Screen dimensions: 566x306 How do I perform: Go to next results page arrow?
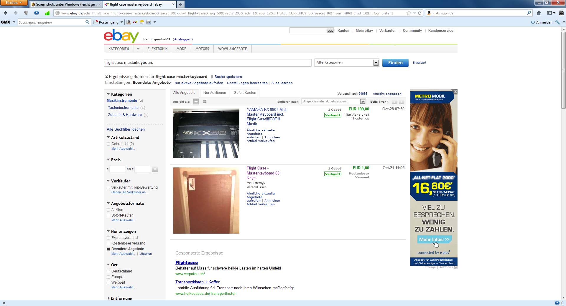401,102
